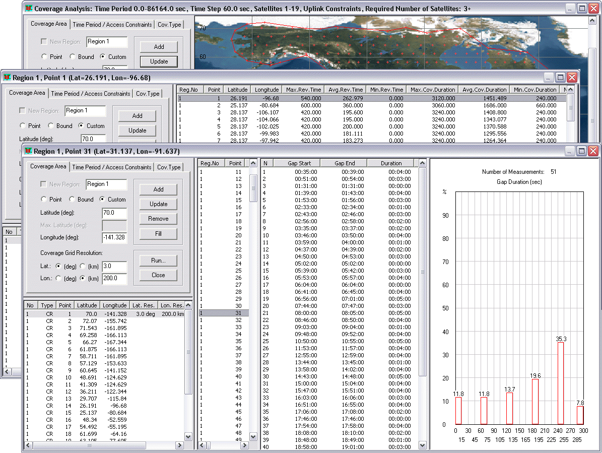Image resolution: width=602 pixels, height=453 pixels.
Task: Choose the km option for Lat. grid resolution
Action: (x=83, y=266)
